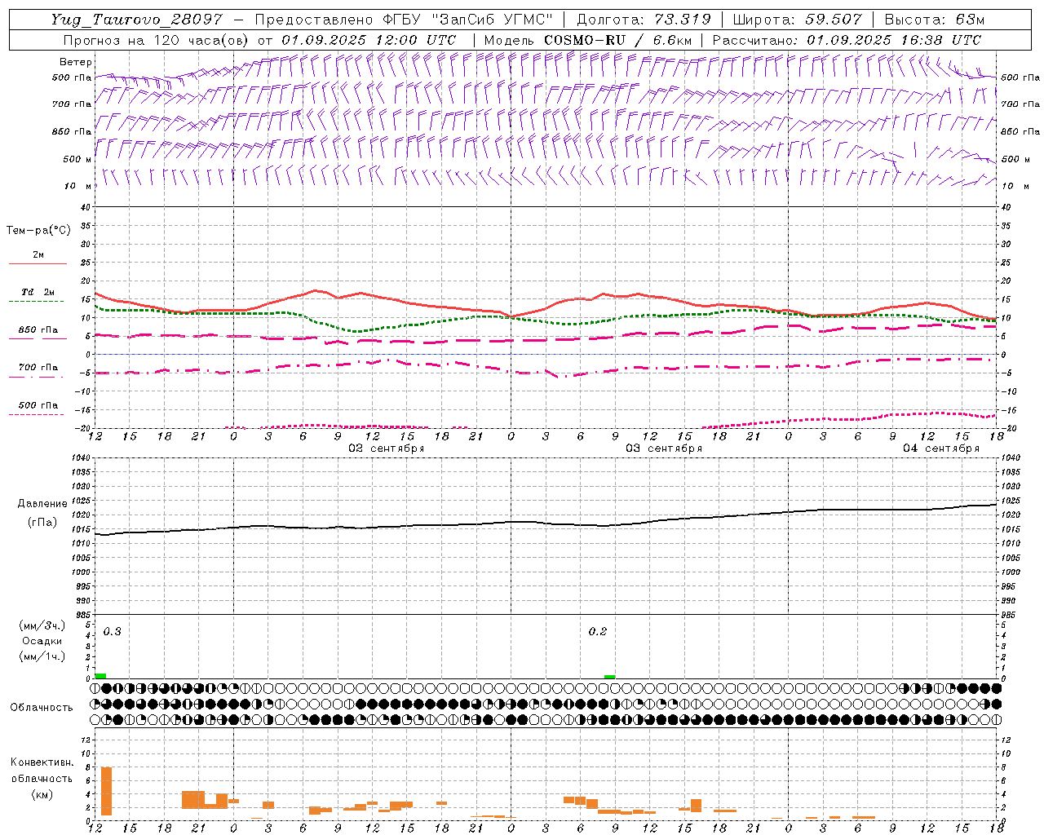Viewport: 1044px width, 835px height.
Task: Click the green precipitation bar under 0.2
Action: click(609, 677)
